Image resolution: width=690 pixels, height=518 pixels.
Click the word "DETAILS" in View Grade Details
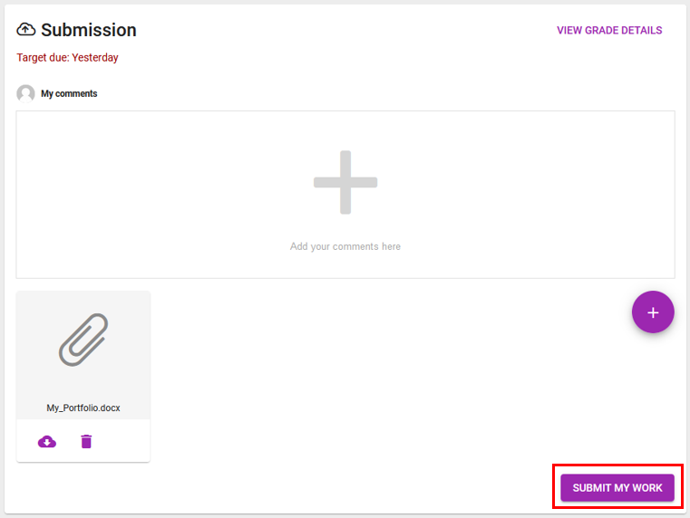click(x=642, y=30)
